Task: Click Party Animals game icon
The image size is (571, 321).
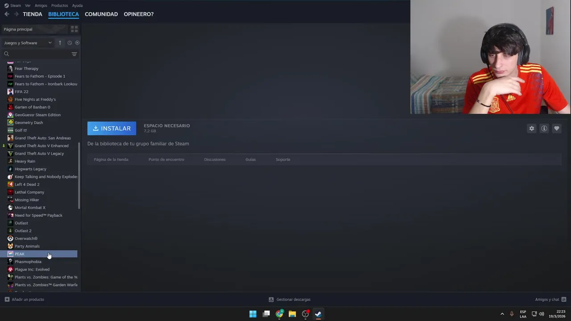Action: 10,246
